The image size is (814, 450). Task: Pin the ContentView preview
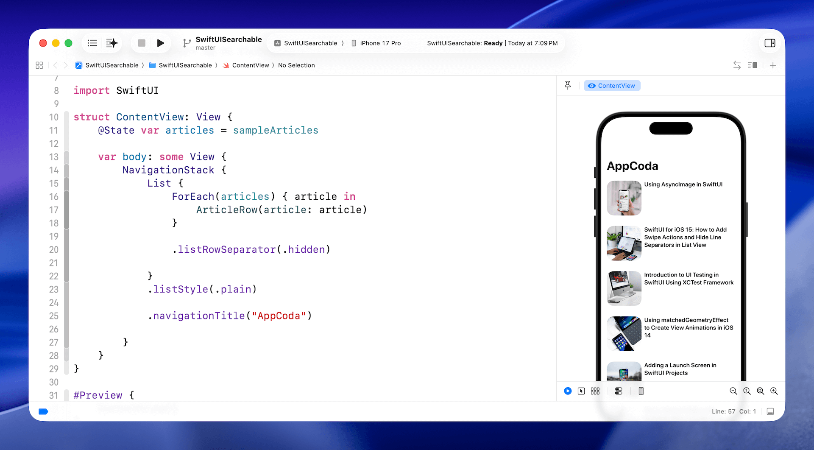pyautogui.click(x=568, y=86)
